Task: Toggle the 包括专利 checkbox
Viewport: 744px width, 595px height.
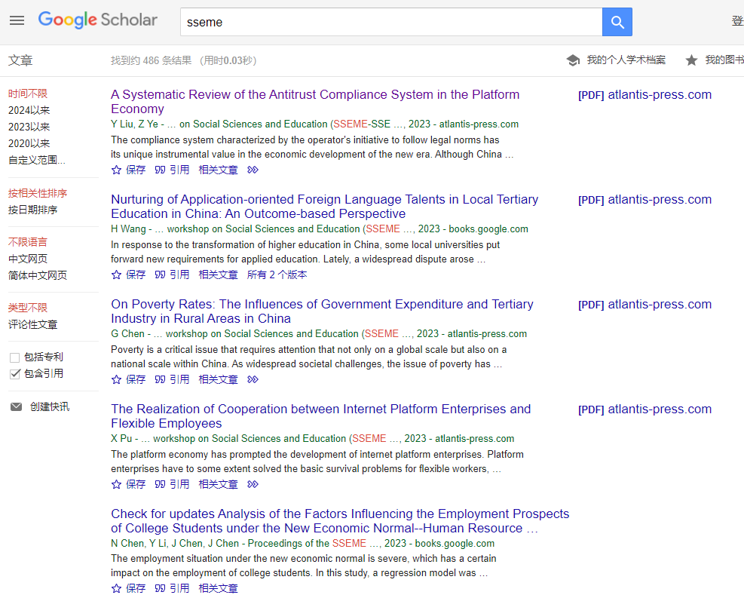Action: click(15, 357)
